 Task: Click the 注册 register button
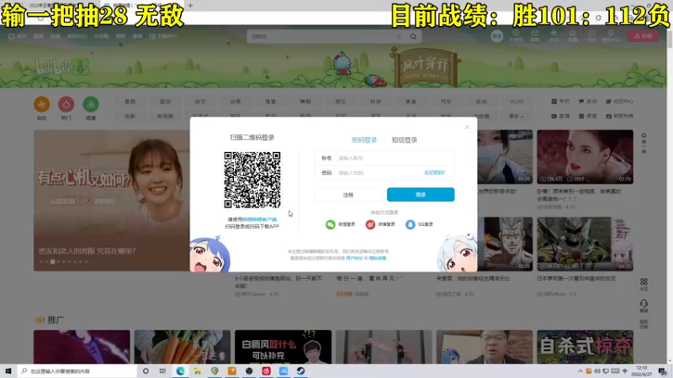click(348, 195)
